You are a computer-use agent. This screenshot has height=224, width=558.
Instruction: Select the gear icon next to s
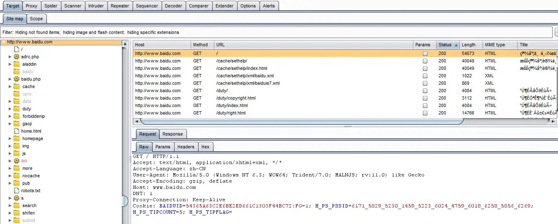[17, 198]
